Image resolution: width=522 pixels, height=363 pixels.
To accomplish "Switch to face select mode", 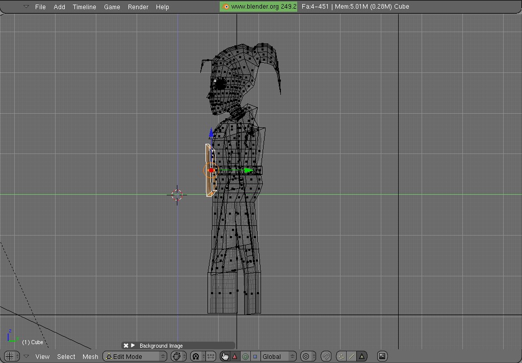I will coord(362,356).
